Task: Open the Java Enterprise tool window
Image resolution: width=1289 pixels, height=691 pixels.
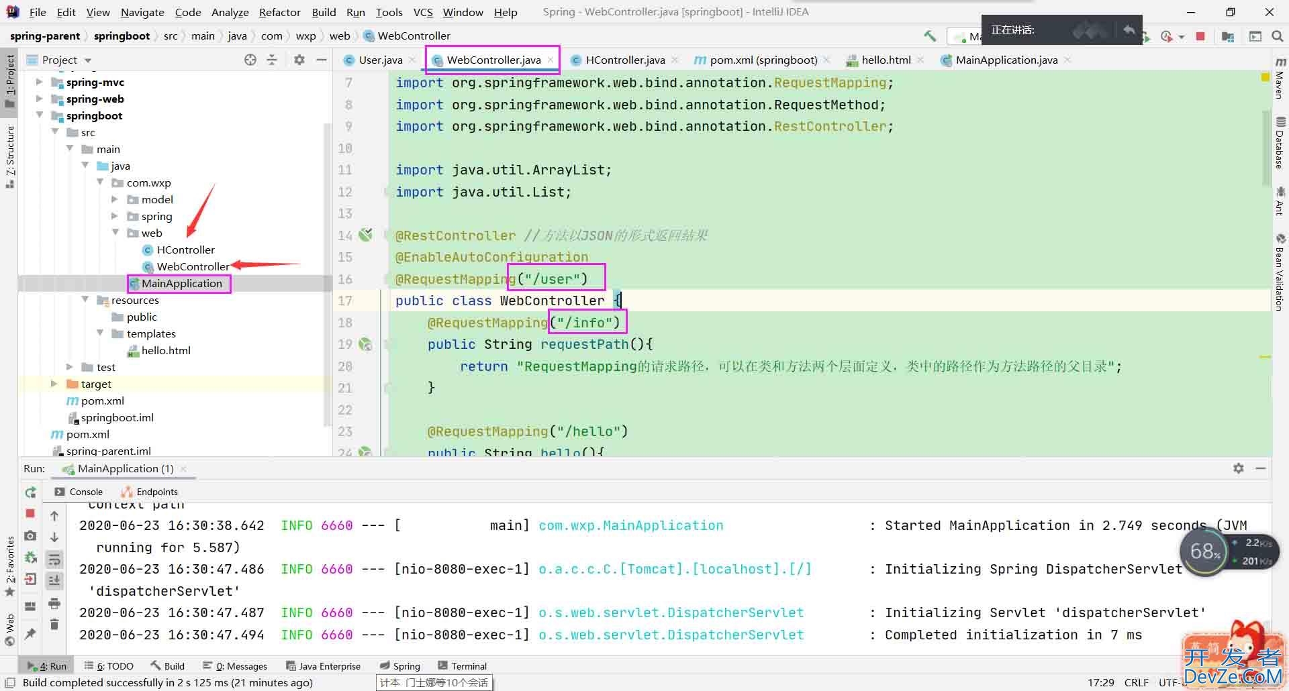Action: pyautogui.click(x=323, y=666)
